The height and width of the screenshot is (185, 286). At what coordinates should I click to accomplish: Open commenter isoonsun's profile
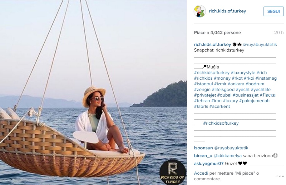203,148
